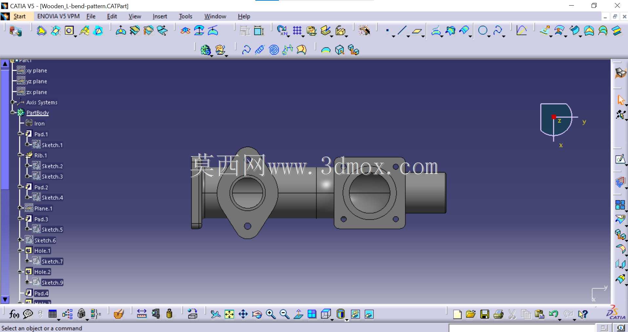
Task: Select the Normal View icon
Action: coord(298,314)
